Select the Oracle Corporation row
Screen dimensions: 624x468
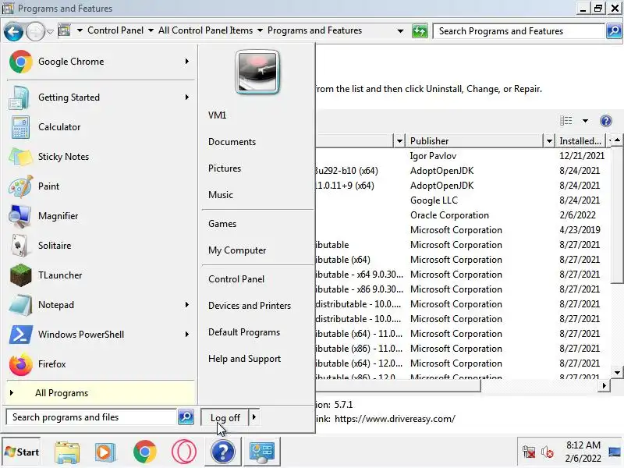coord(462,215)
